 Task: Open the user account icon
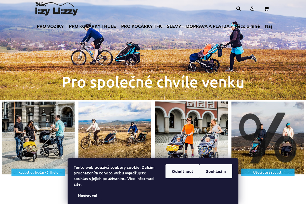pos(252,9)
